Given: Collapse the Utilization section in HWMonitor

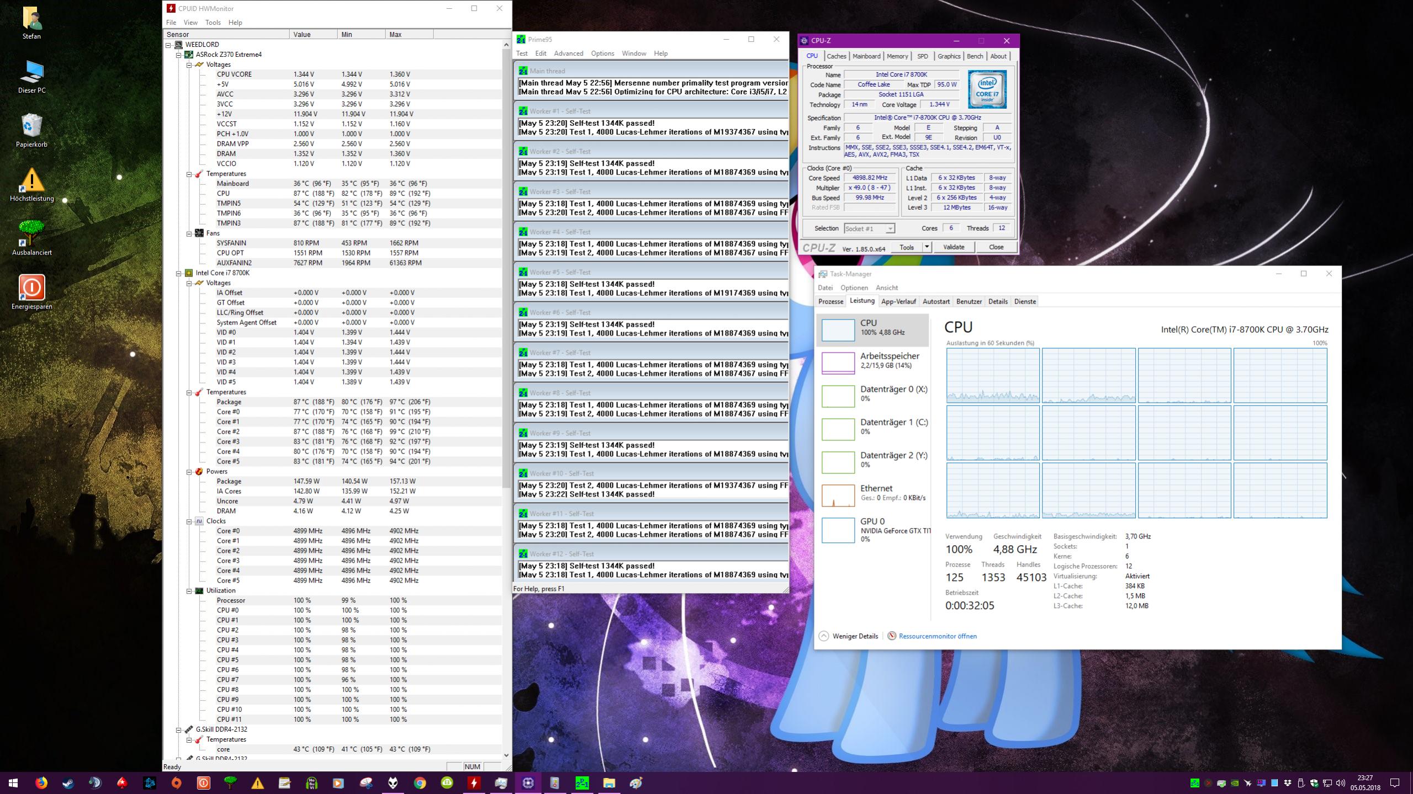Looking at the screenshot, I should tap(189, 591).
